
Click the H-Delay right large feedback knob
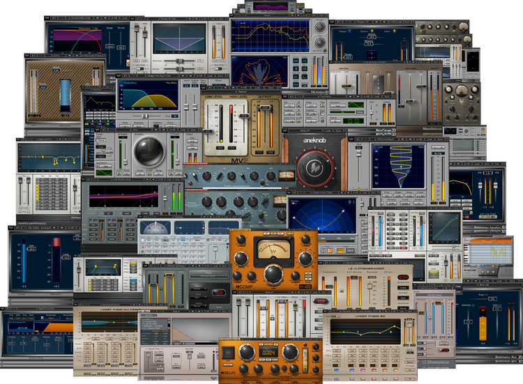[290, 352]
